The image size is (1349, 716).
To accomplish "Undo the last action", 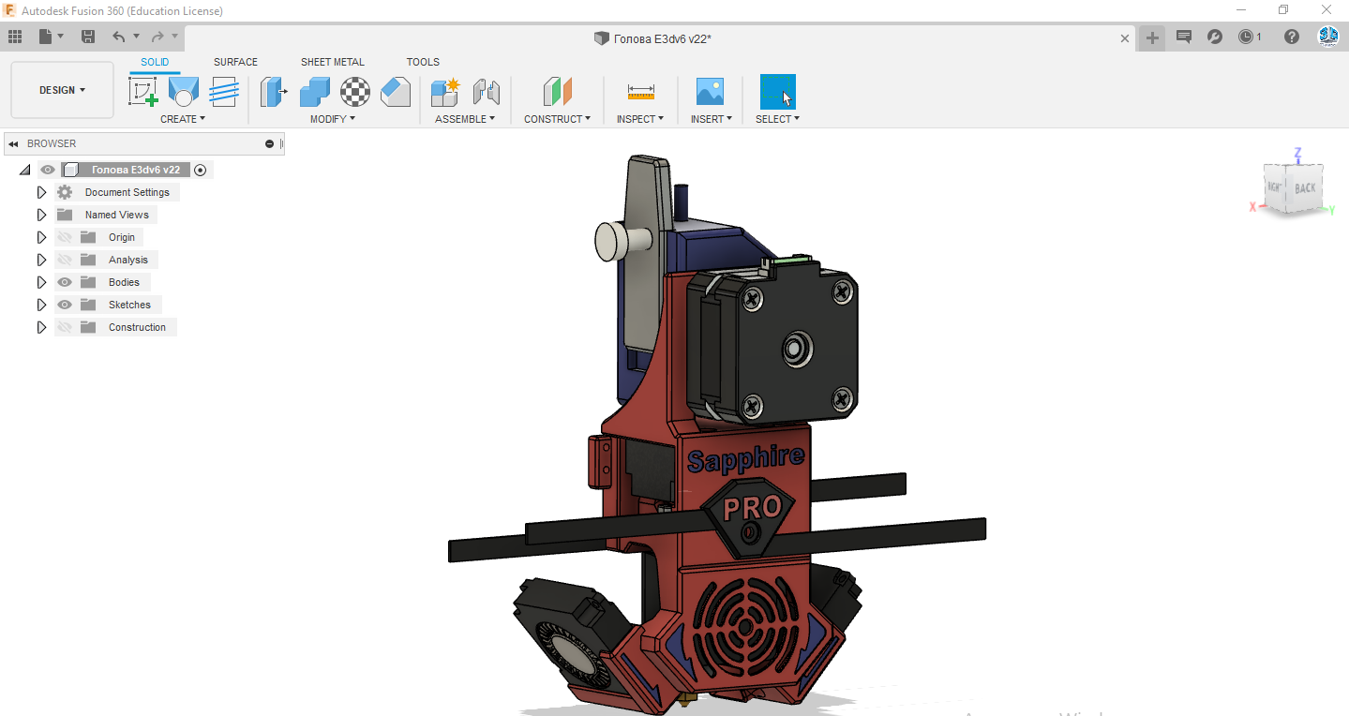I will [x=118, y=37].
